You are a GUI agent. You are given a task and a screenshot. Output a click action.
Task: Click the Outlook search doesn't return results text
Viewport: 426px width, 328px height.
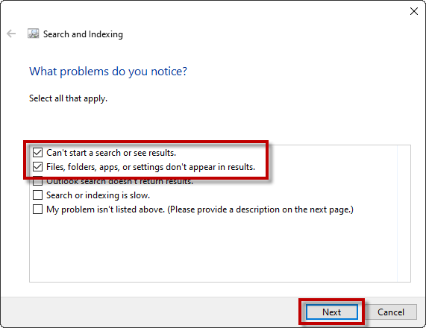click(120, 183)
